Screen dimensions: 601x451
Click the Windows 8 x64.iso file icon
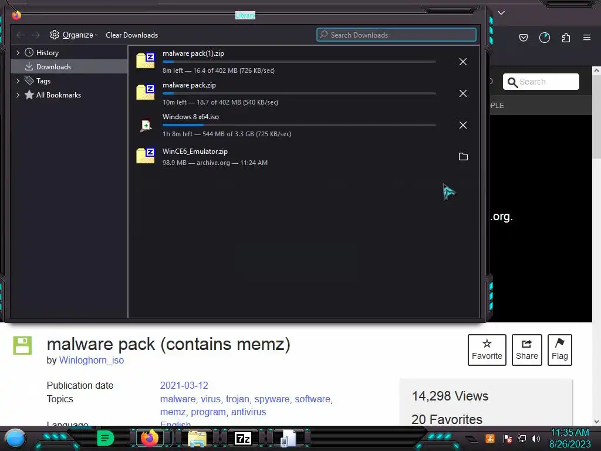tap(146, 125)
